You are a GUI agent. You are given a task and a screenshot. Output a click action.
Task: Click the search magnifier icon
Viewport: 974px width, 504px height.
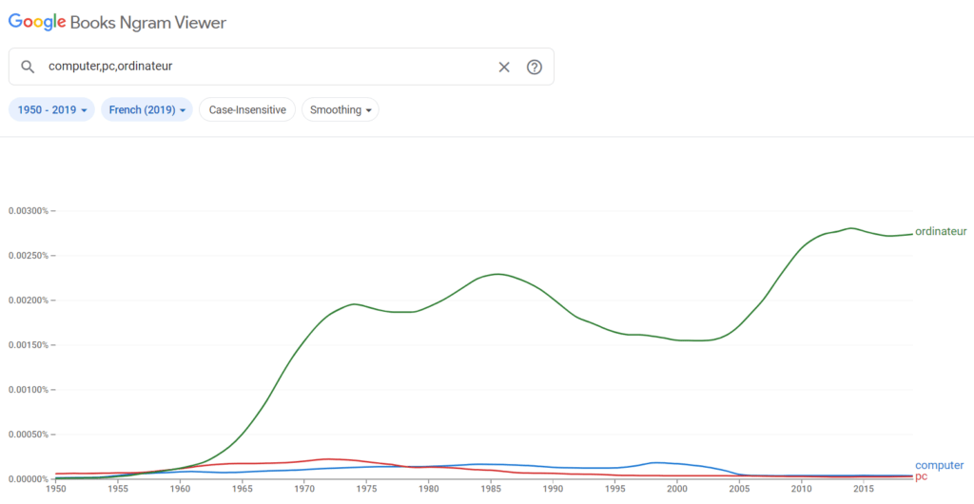(28, 67)
